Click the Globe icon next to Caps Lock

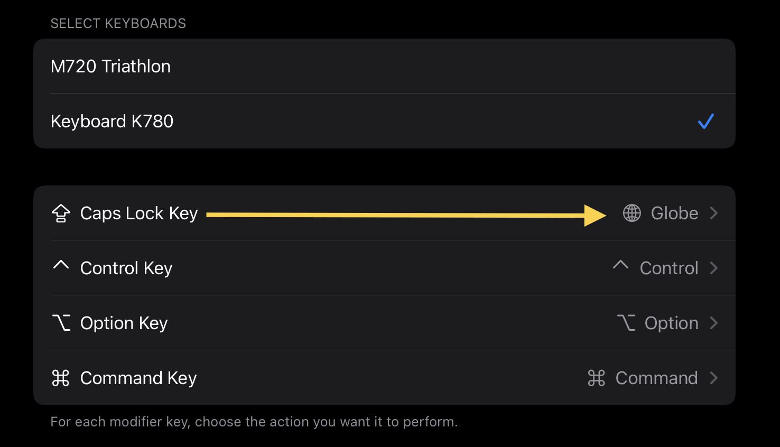click(631, 213)
